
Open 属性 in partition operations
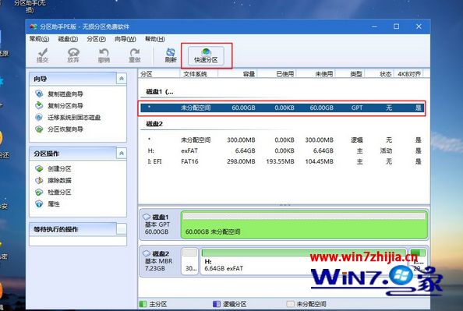(x=54, y=204)
